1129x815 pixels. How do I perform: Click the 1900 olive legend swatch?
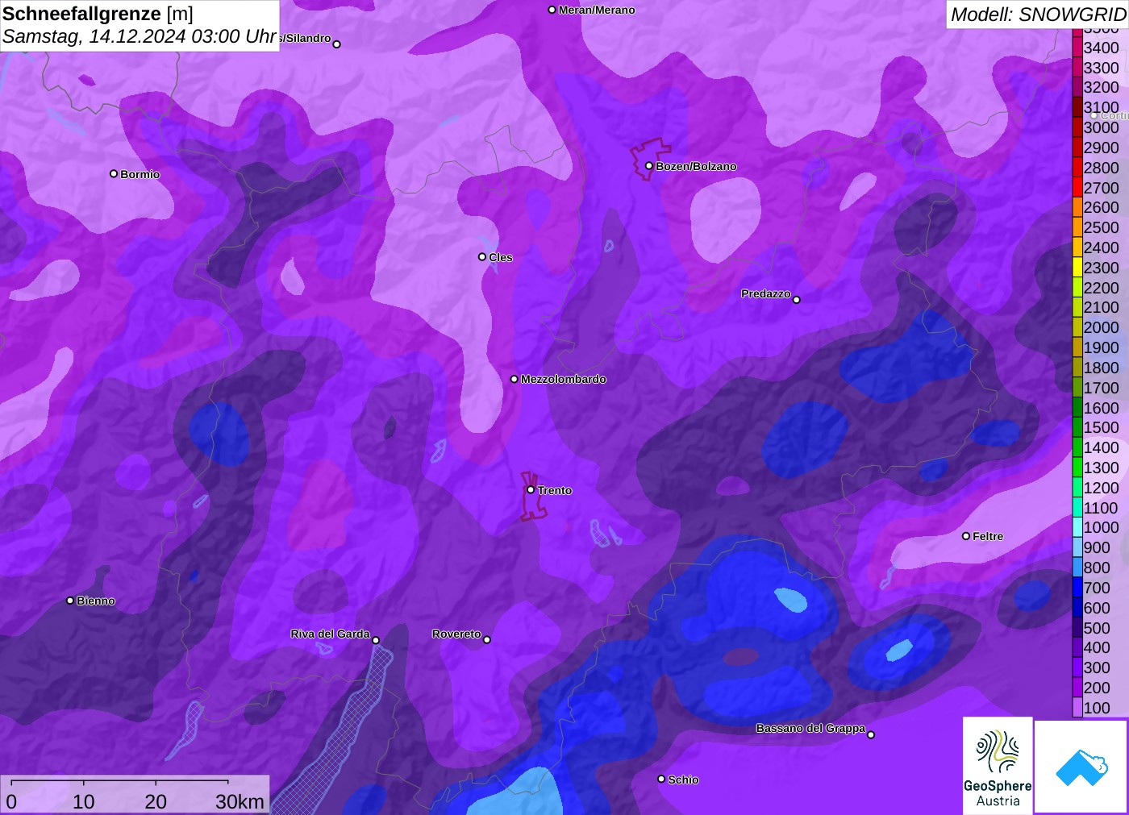coord(1077,347)
